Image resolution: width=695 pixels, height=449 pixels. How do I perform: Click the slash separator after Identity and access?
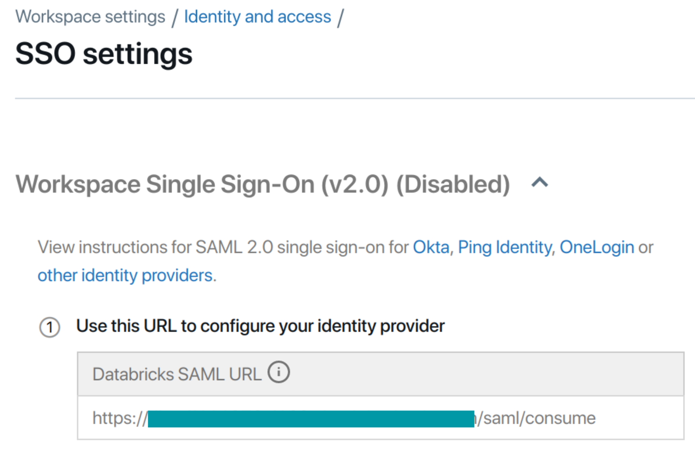click(340, 18)
